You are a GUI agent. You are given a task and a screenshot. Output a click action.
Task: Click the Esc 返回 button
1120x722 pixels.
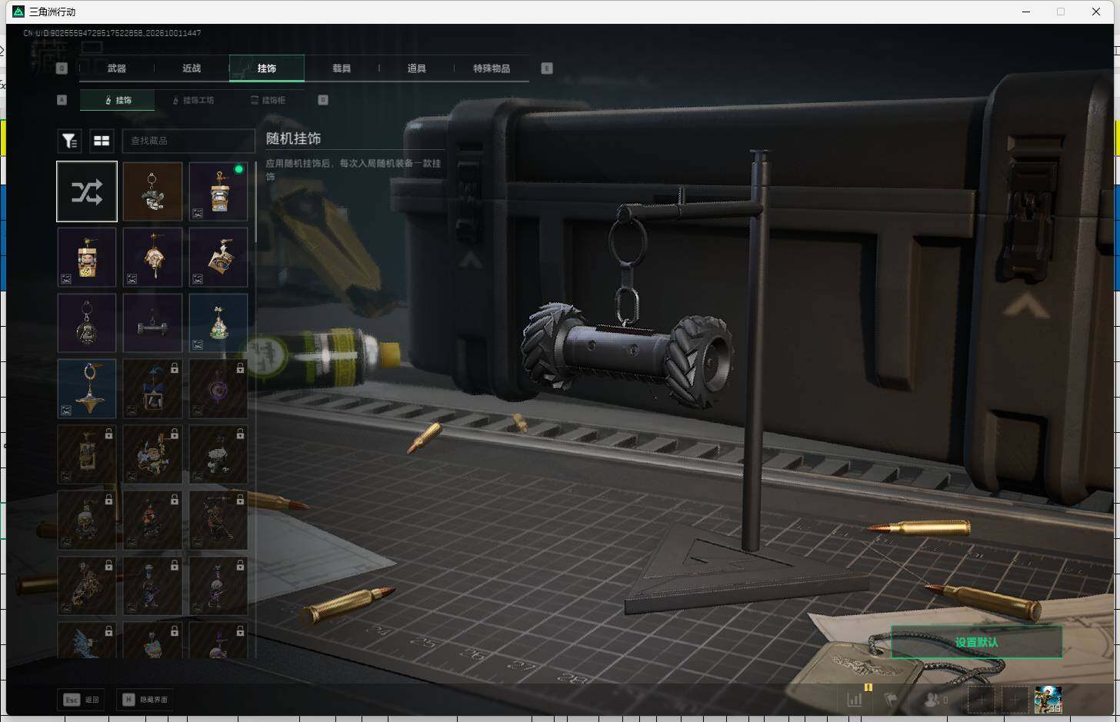[82, 700]
